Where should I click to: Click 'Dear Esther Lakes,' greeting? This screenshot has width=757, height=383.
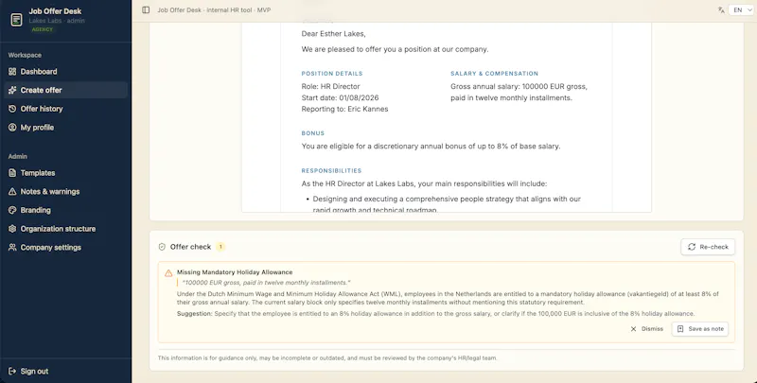[334, 34]
